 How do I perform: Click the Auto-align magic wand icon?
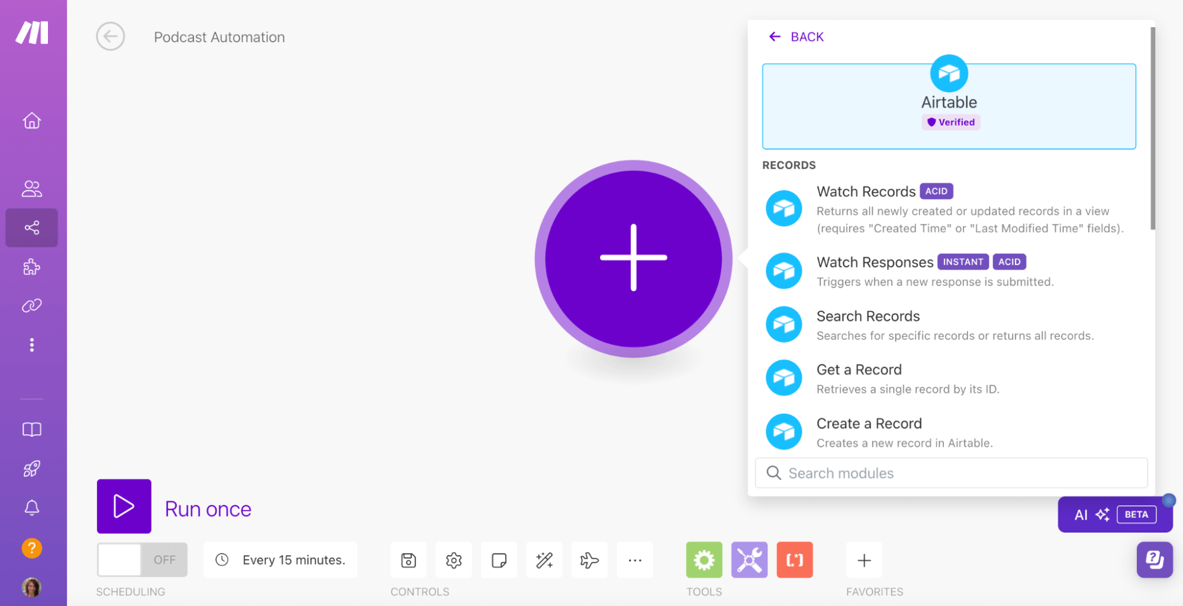tap(544, 560)
